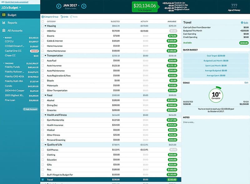Click the goal 10% Complete progress ring
250x184 pixels.
coord(216,95)
